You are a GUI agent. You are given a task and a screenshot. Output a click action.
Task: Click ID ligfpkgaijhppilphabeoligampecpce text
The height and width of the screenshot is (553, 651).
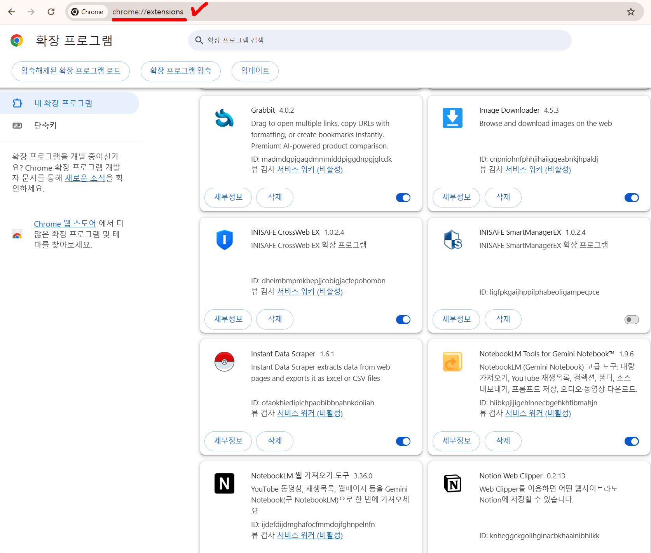(539, 292)
